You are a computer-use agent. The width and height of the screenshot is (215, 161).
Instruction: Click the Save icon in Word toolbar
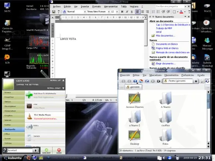(x=54, y=12)
